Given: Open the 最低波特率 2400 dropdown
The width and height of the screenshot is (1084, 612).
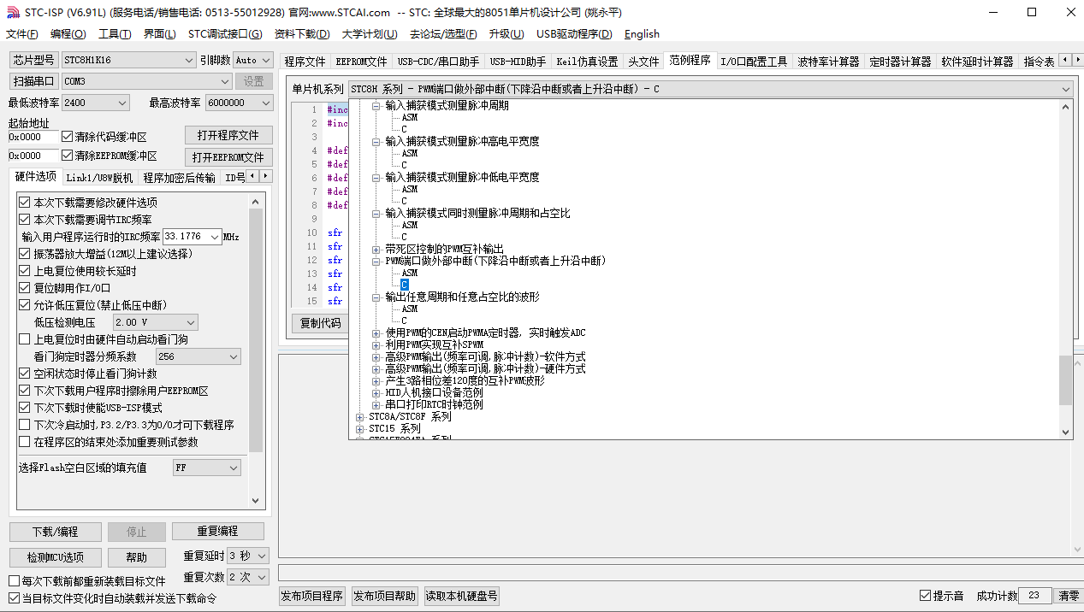Looking at the screenshot, I should click(x=94, y=103).
